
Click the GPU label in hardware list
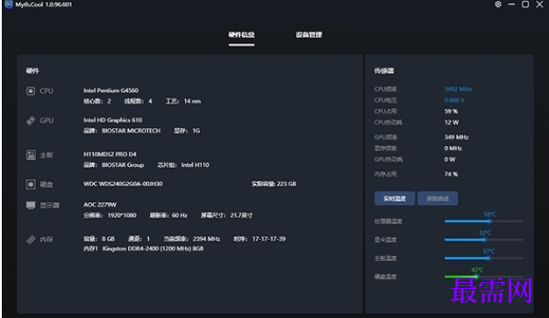click(46, 120)
